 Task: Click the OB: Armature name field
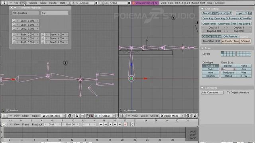pos(25,13)
